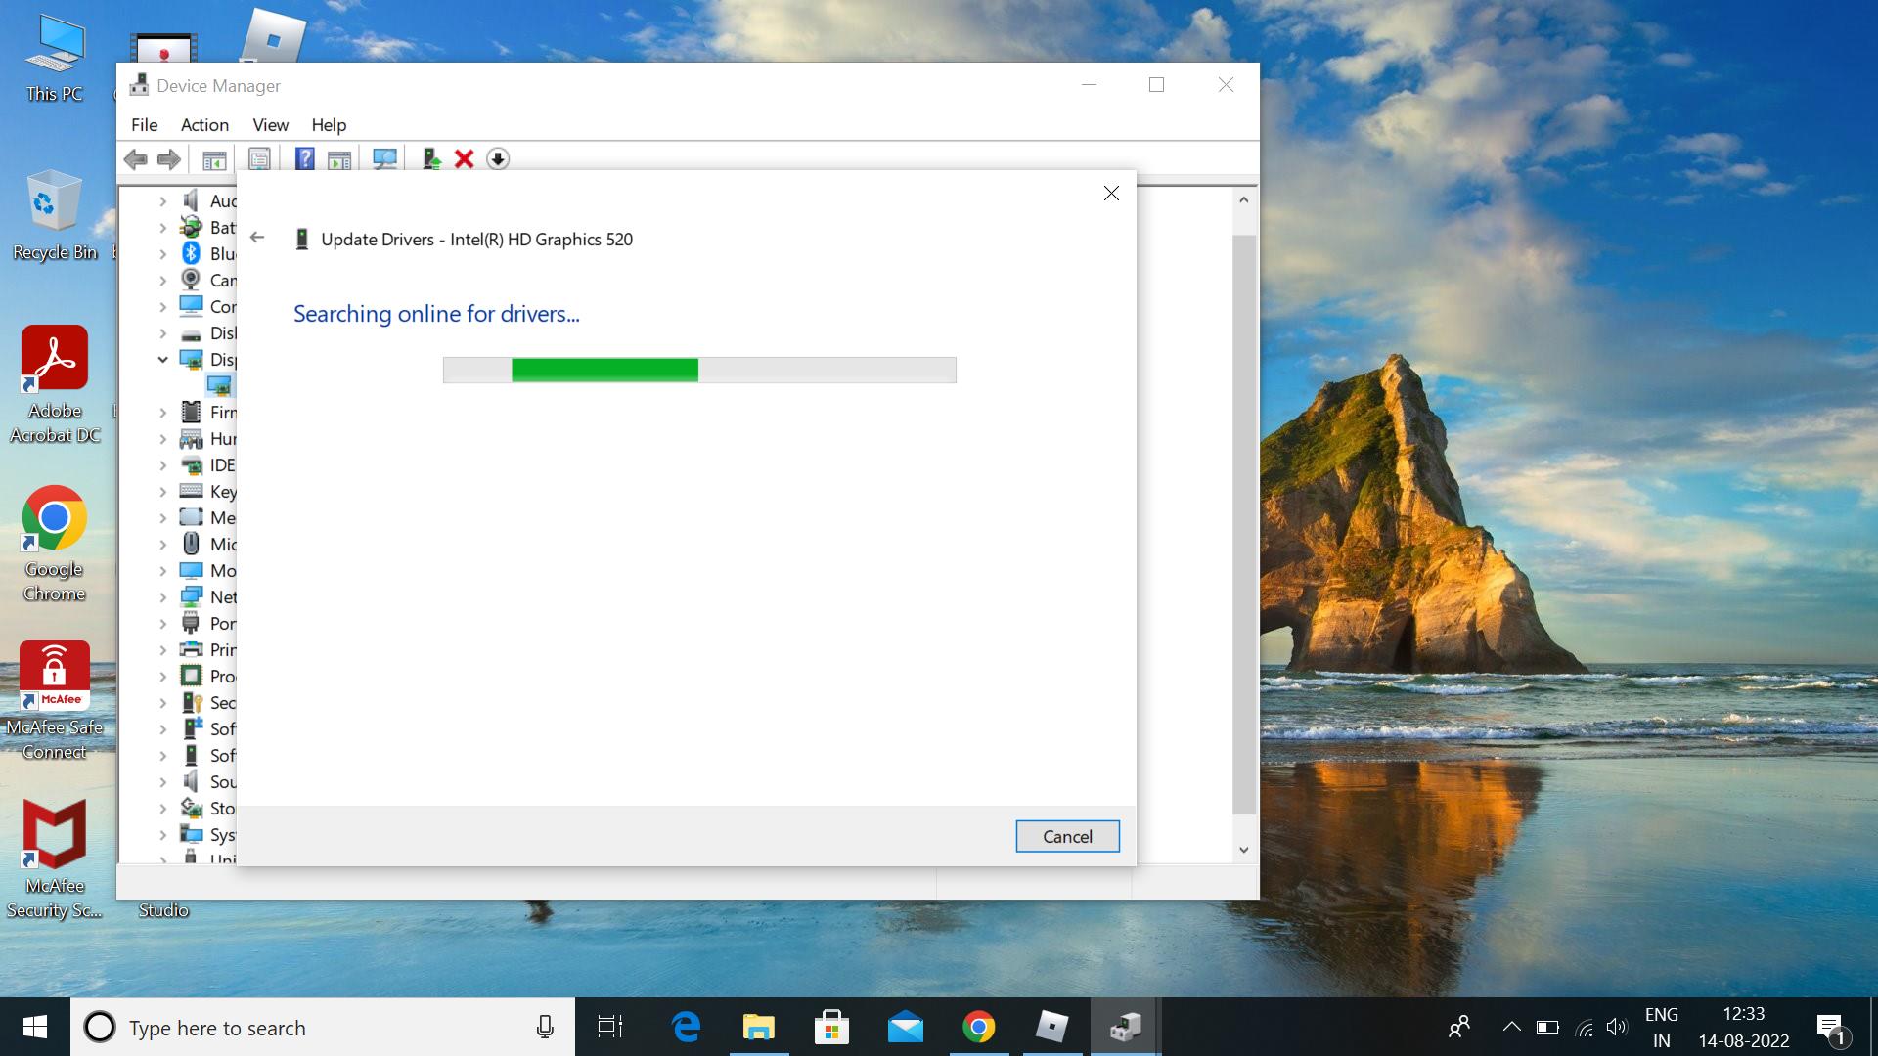Click the Update device driver toolbar icon
Screen dimensions: 1878x1056
coord(431,159)
